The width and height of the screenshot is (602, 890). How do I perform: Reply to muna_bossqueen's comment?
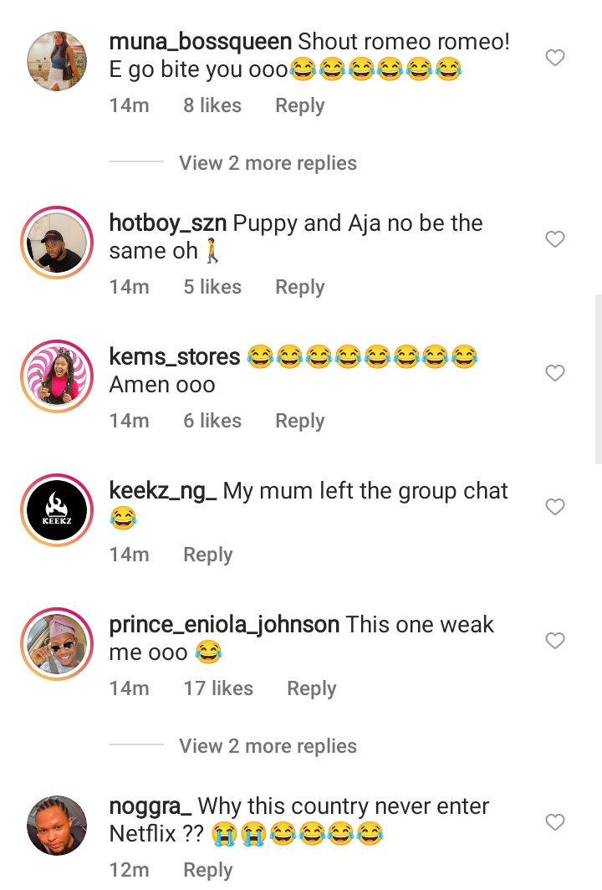click(x=299, y=106)
